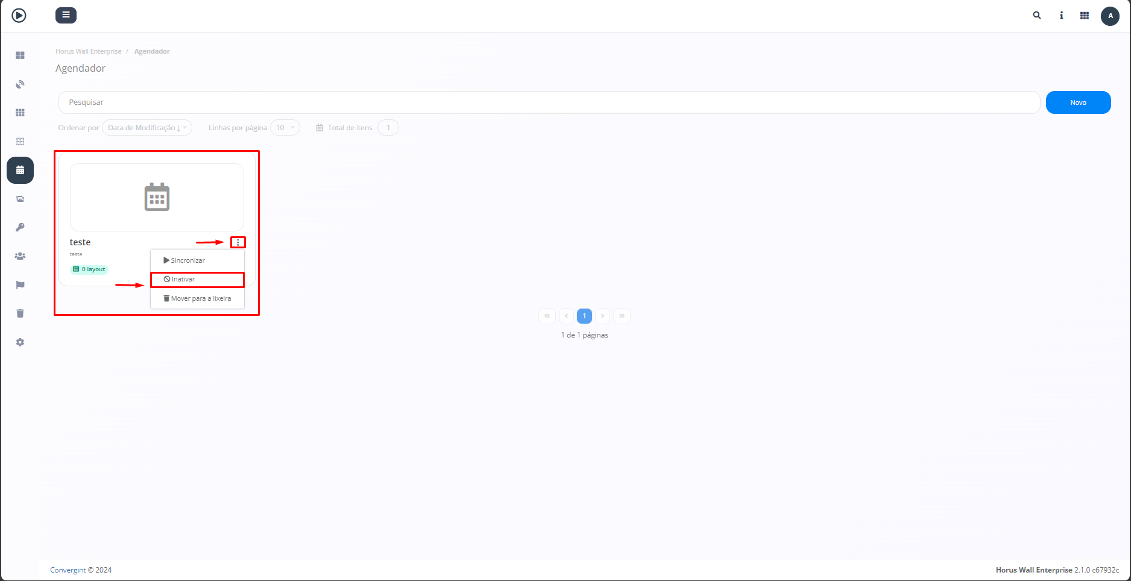This screenshot has height=581, width=1131.
Task: Open the trash bin sidebar icon
Action: click(x=20, y=313)
